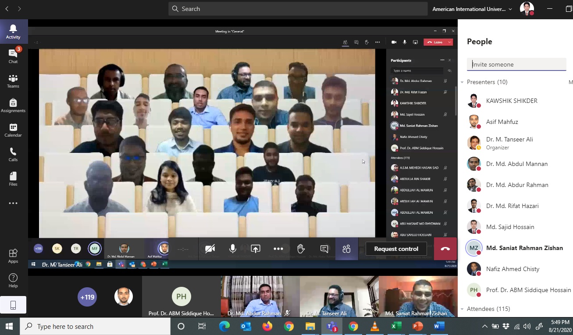Open the Assignments section
Screen dimensions: 573x335
pos(13,105)
